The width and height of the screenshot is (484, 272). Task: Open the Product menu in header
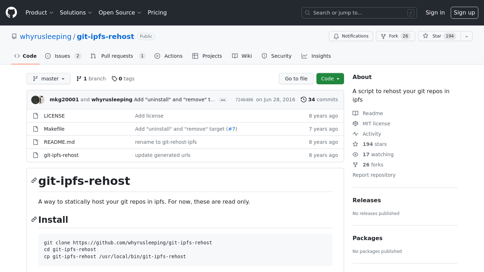[x=39, y=13]
